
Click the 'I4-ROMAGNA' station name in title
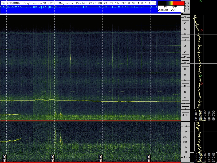pyautogui.click(x=10, y=3)
